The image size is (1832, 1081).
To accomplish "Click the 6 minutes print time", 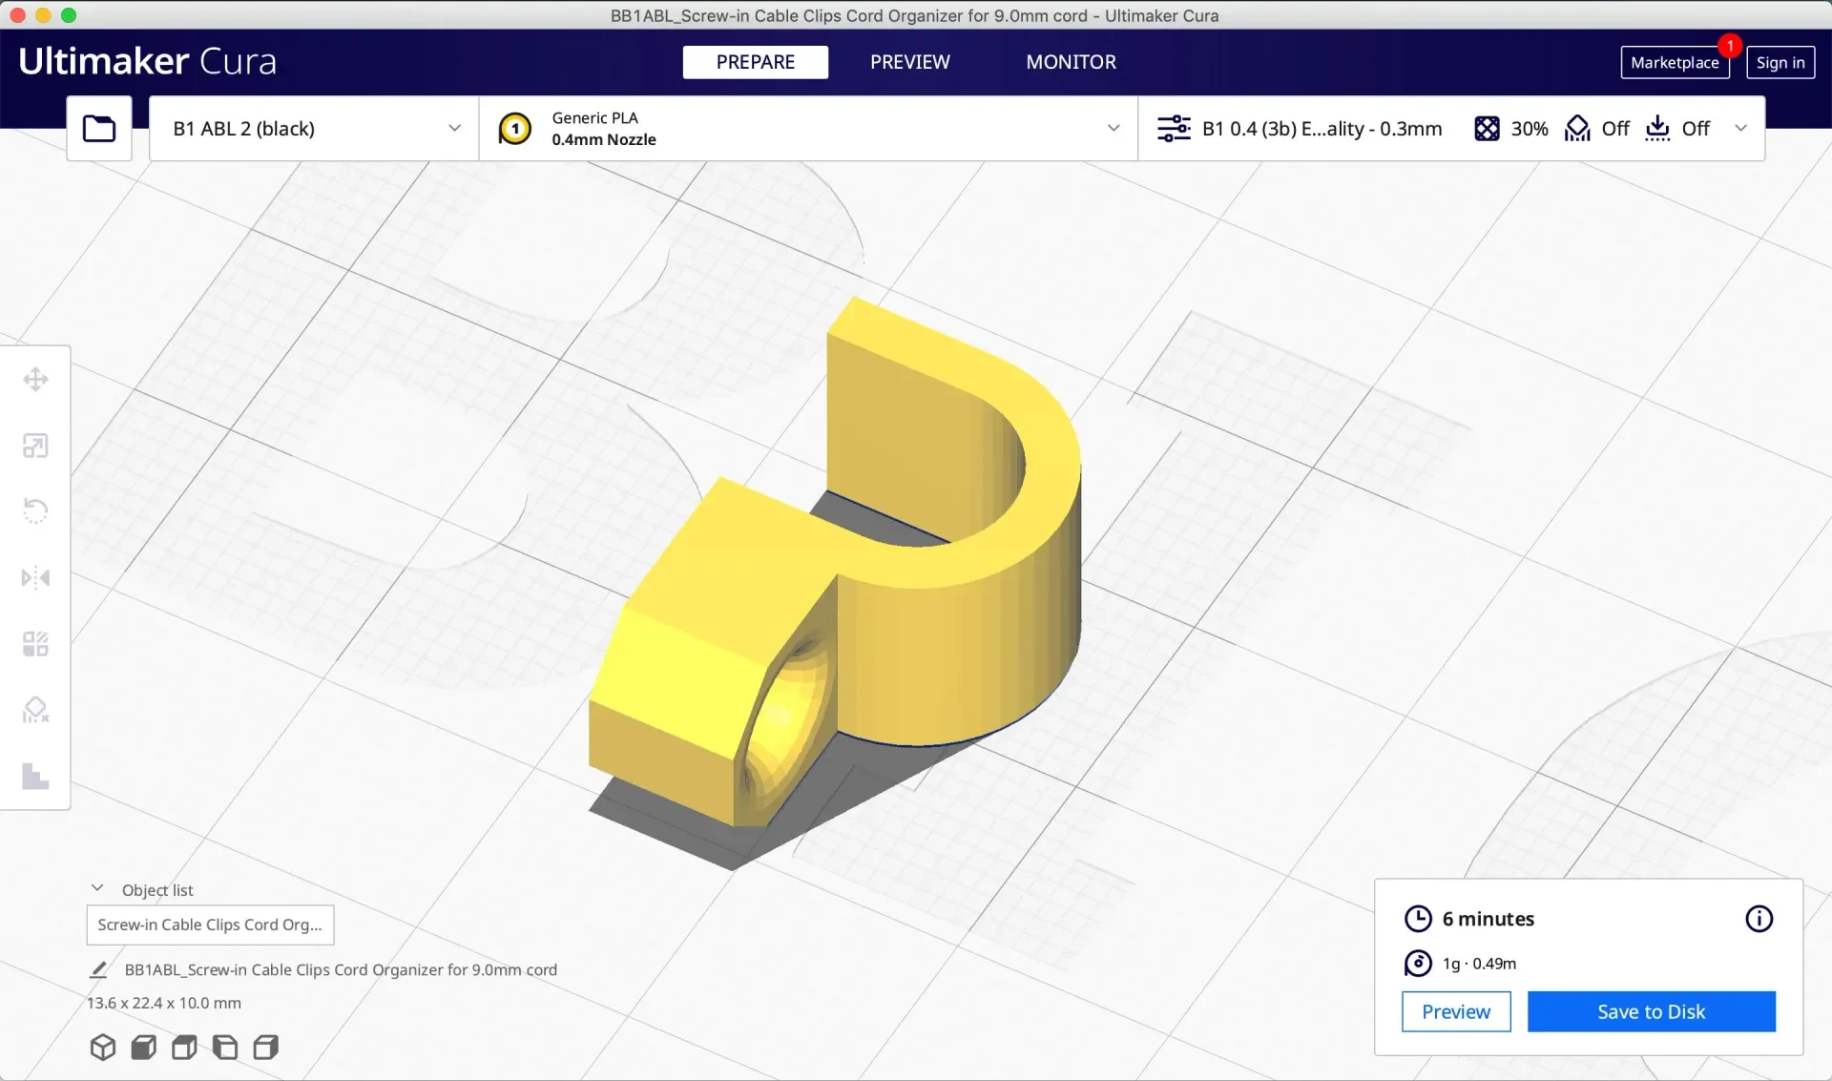I will tap(1488, 919).
